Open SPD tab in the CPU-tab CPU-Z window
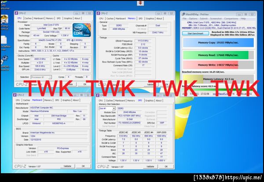Image resolution: width=264 pixels, height=182 pixels. click(59, 18)
